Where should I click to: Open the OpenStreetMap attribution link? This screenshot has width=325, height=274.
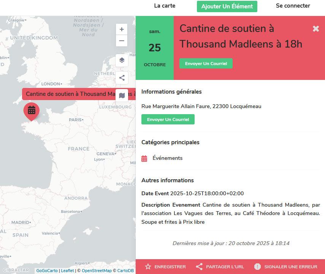[97, 271]
